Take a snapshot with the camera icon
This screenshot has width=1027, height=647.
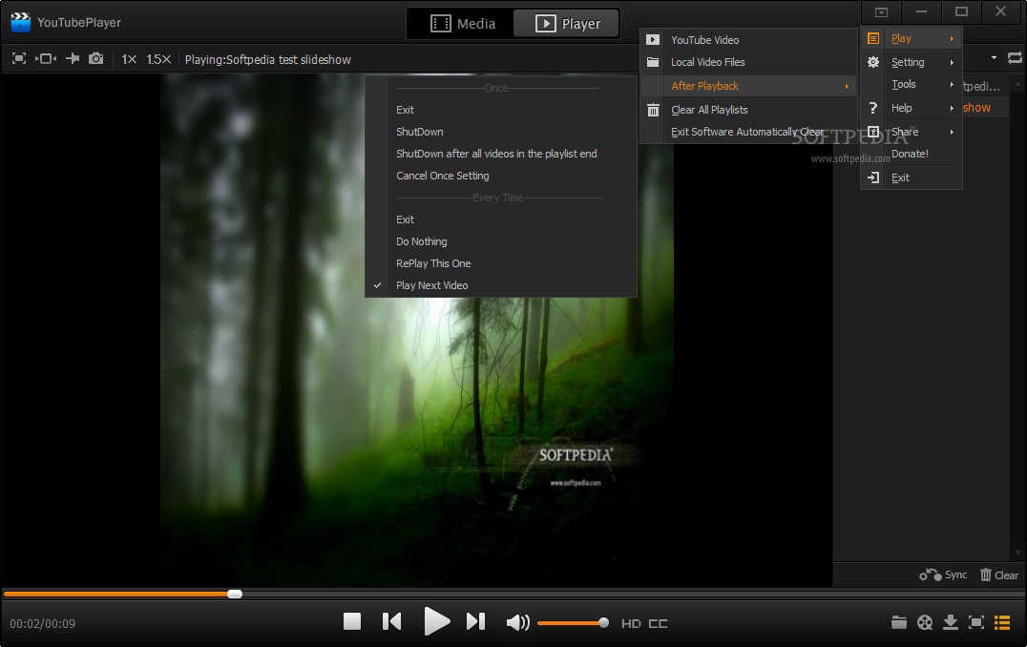(x=96, y=59)
